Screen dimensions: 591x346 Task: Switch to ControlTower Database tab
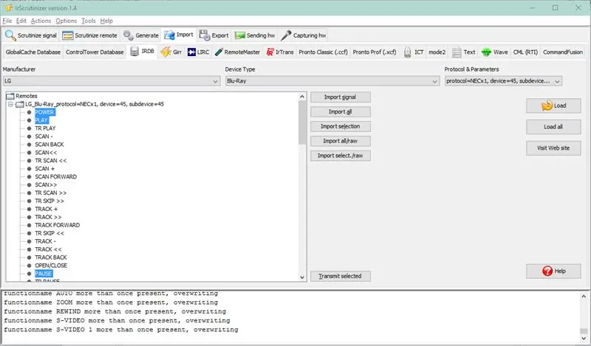(95, 52)
